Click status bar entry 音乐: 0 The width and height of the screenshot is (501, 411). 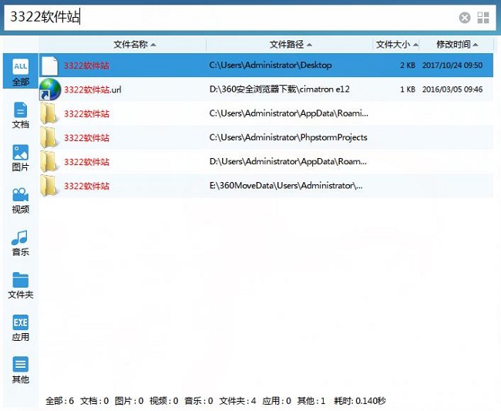tap(199, 401)
